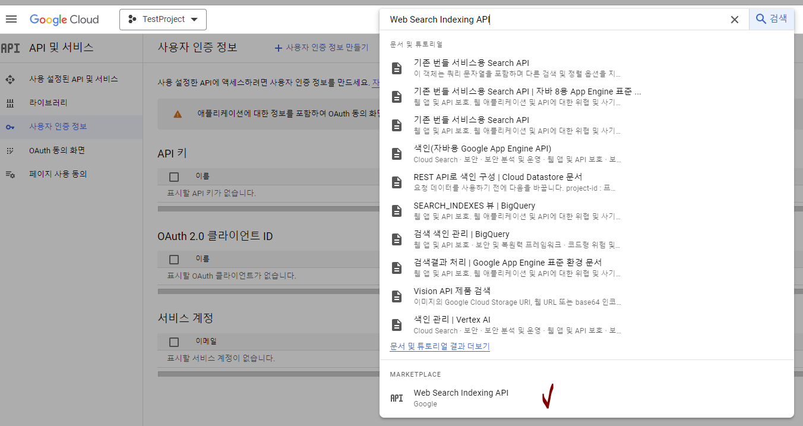The image size is (803, 426).
Task: Click API icon next to Web Search Indexing API
Action: click(x=397, y=398)
